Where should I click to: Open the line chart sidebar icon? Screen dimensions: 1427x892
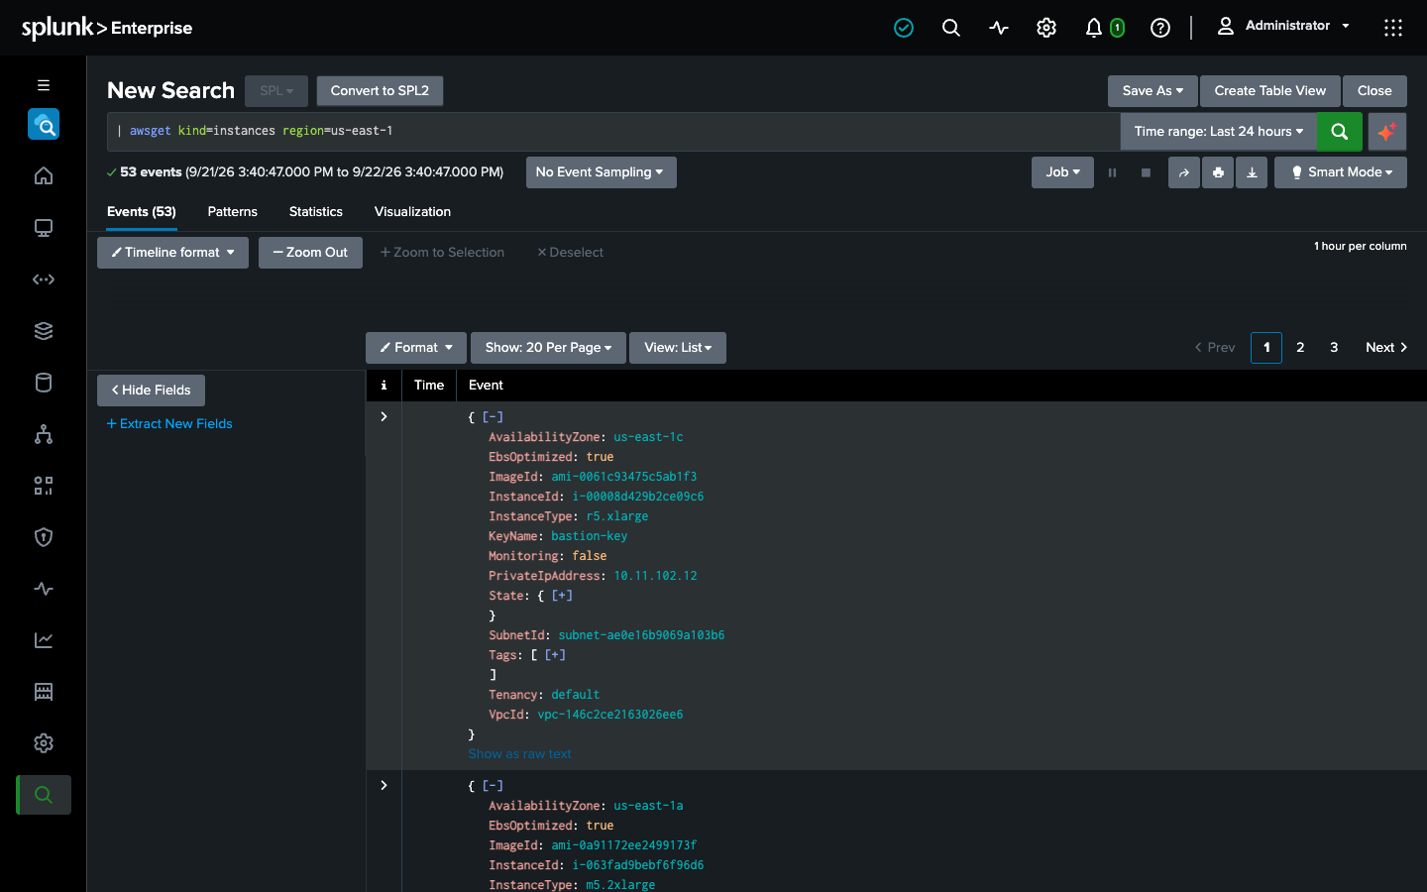tap(44, 640)
